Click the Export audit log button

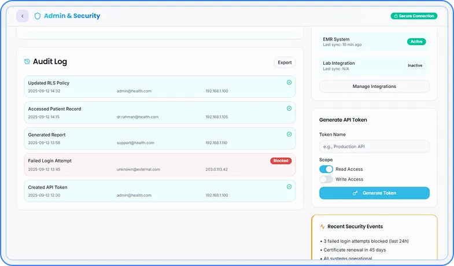(285, 62)
